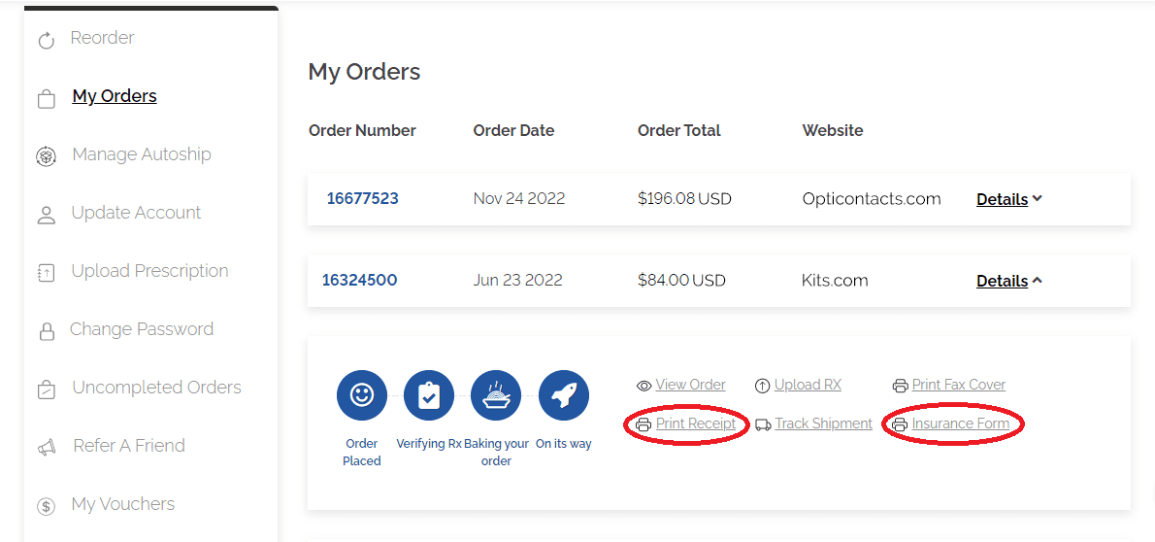
Task: Collapse Details for order 16324500
Action: [x=1008, y=281]
